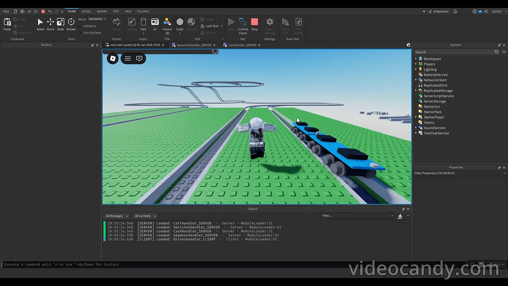Open the All Contexts dropdown

pyautogui.click(x=145, y=216)
